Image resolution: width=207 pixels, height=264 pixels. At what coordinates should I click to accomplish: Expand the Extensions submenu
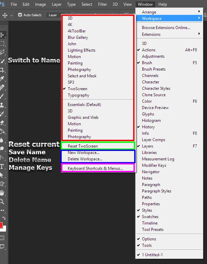(x=169, y=34)
